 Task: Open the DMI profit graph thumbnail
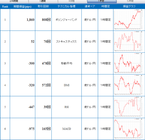(x=128, y=85)
